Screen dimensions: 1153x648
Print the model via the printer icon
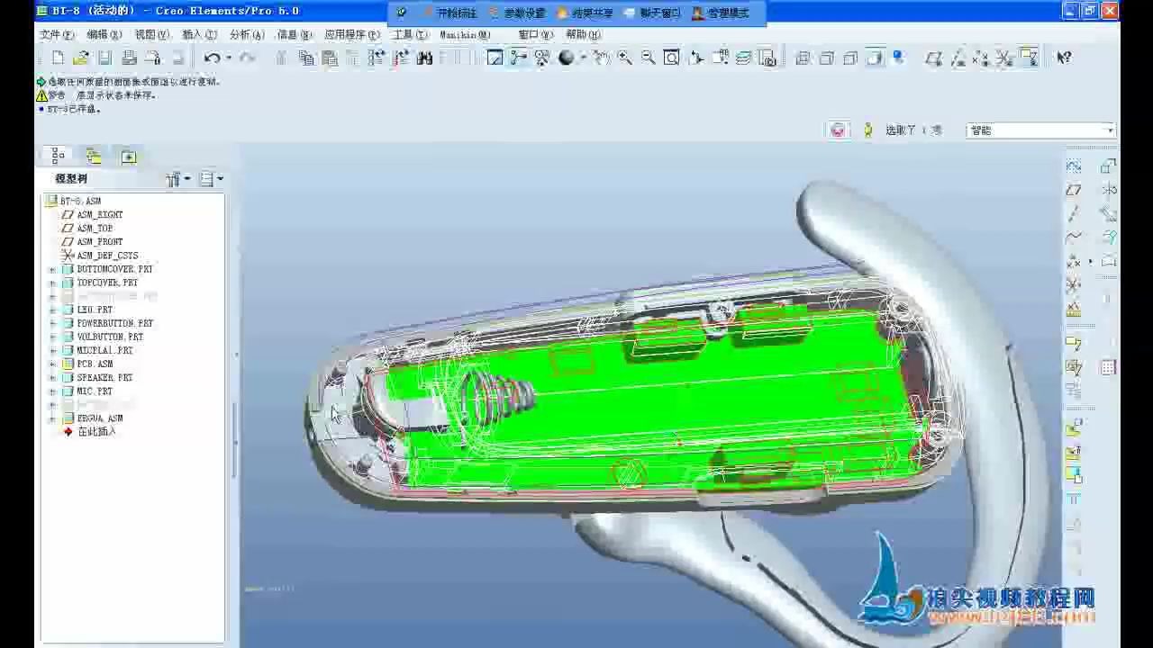click(x=129, y=58)
